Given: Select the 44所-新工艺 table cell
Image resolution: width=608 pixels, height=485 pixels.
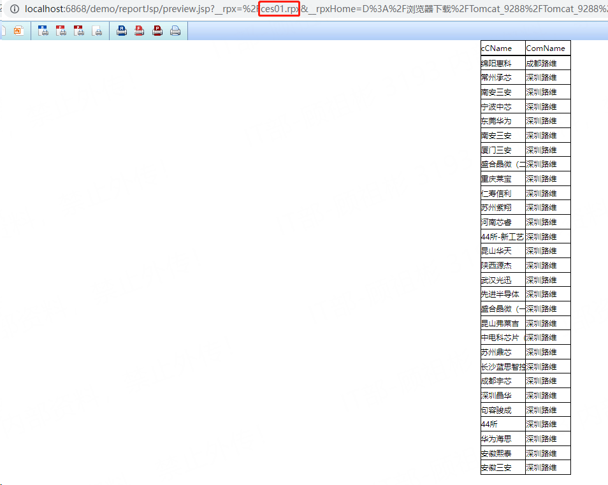Looking at the screenshot, I should [x=502, y=236].
